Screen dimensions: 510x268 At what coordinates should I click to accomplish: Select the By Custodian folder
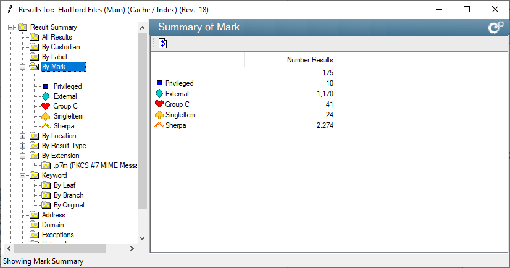pyautogui.click(x=61, y=47)
